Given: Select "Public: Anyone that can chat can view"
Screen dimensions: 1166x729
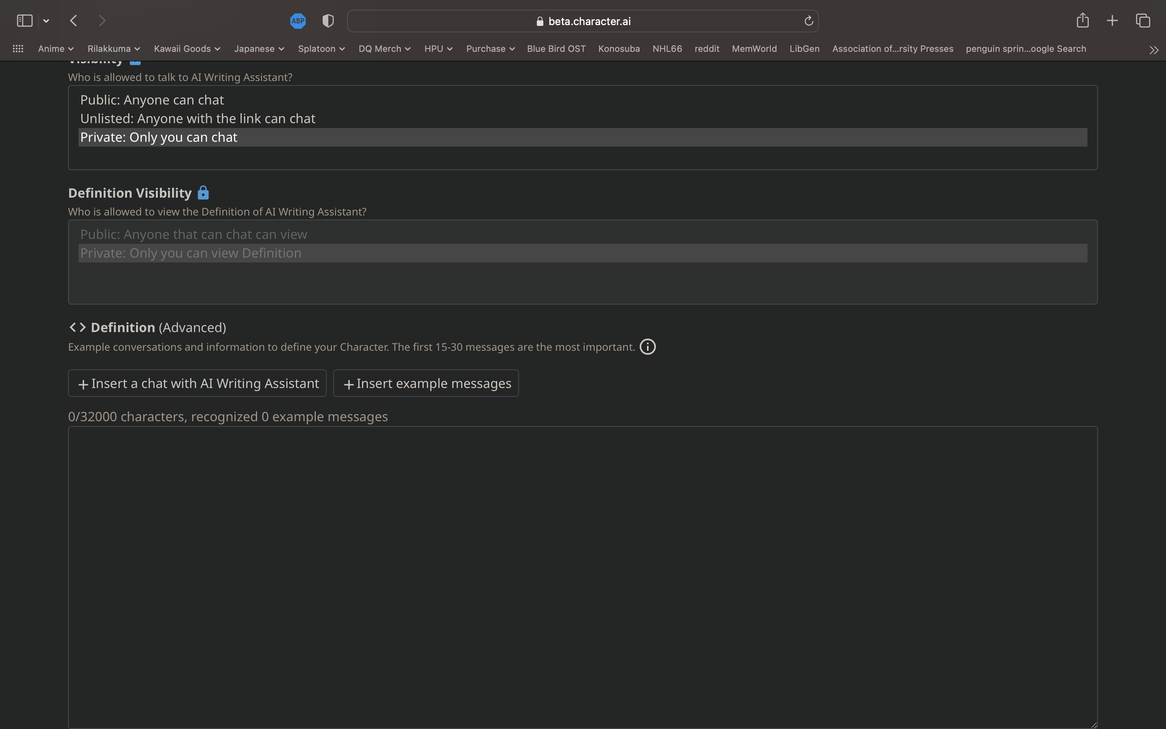Looking at the screenshot, I should [x=194, y=234].
